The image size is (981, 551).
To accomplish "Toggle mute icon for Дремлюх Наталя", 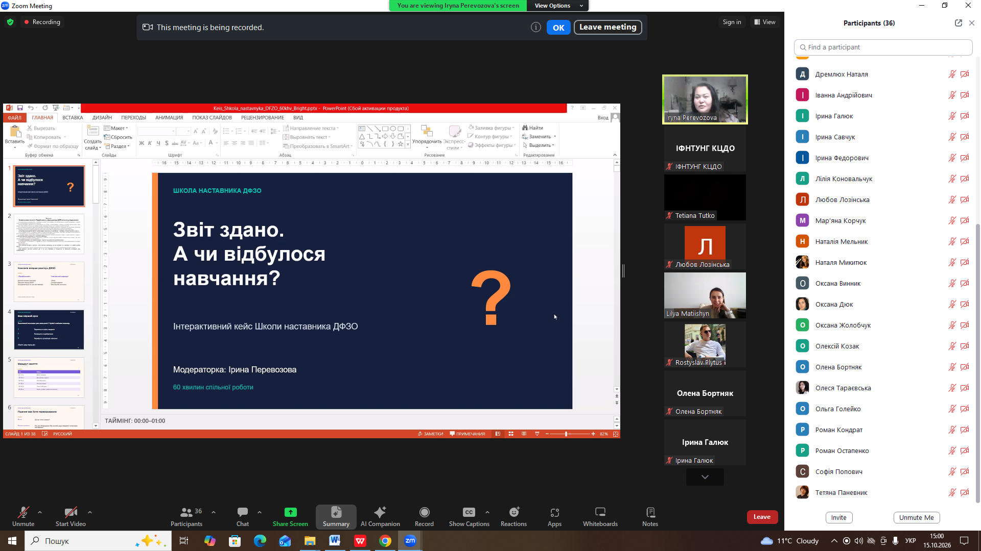I will [952, 74].
